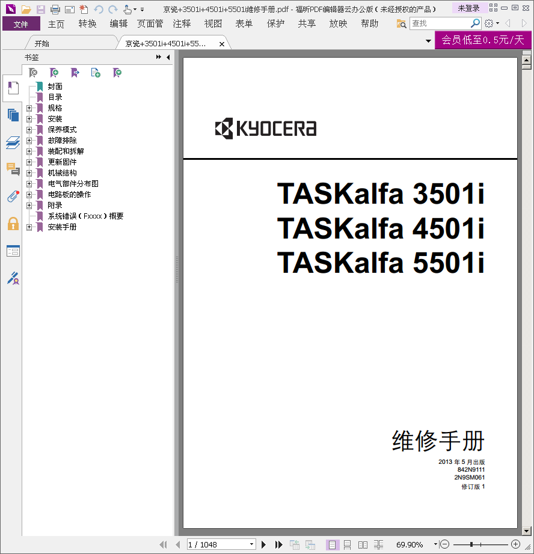The height and width of the screenshot is (554, 534).
Task: Click the Print icon in quick toolbar
Action: (x=55, y=9)
